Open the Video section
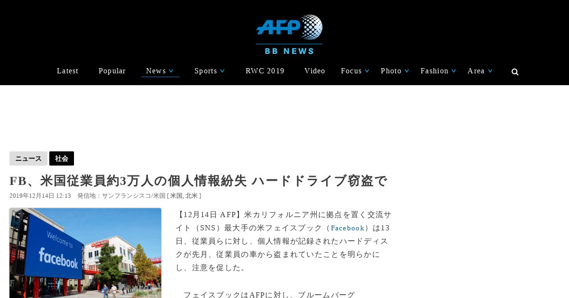This screenshot has width=569, height=298. pyautogui.click(x=315, y=71)
